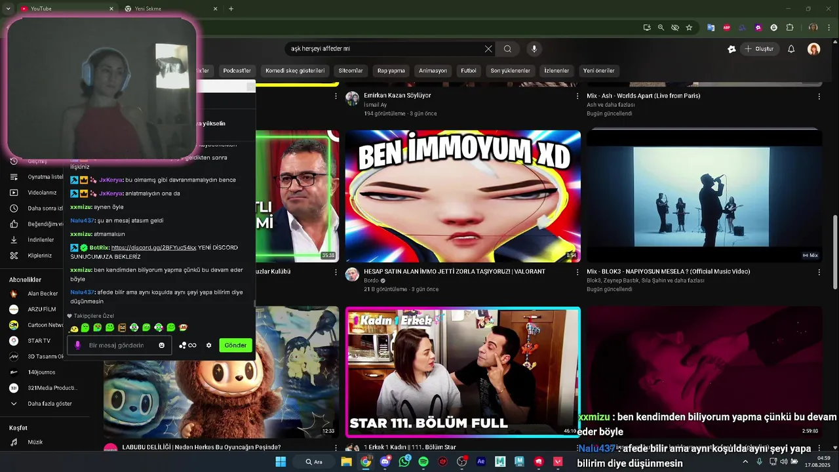Click the Oluştur create button
Screen dimensions: 839x472
click(759, 49)
